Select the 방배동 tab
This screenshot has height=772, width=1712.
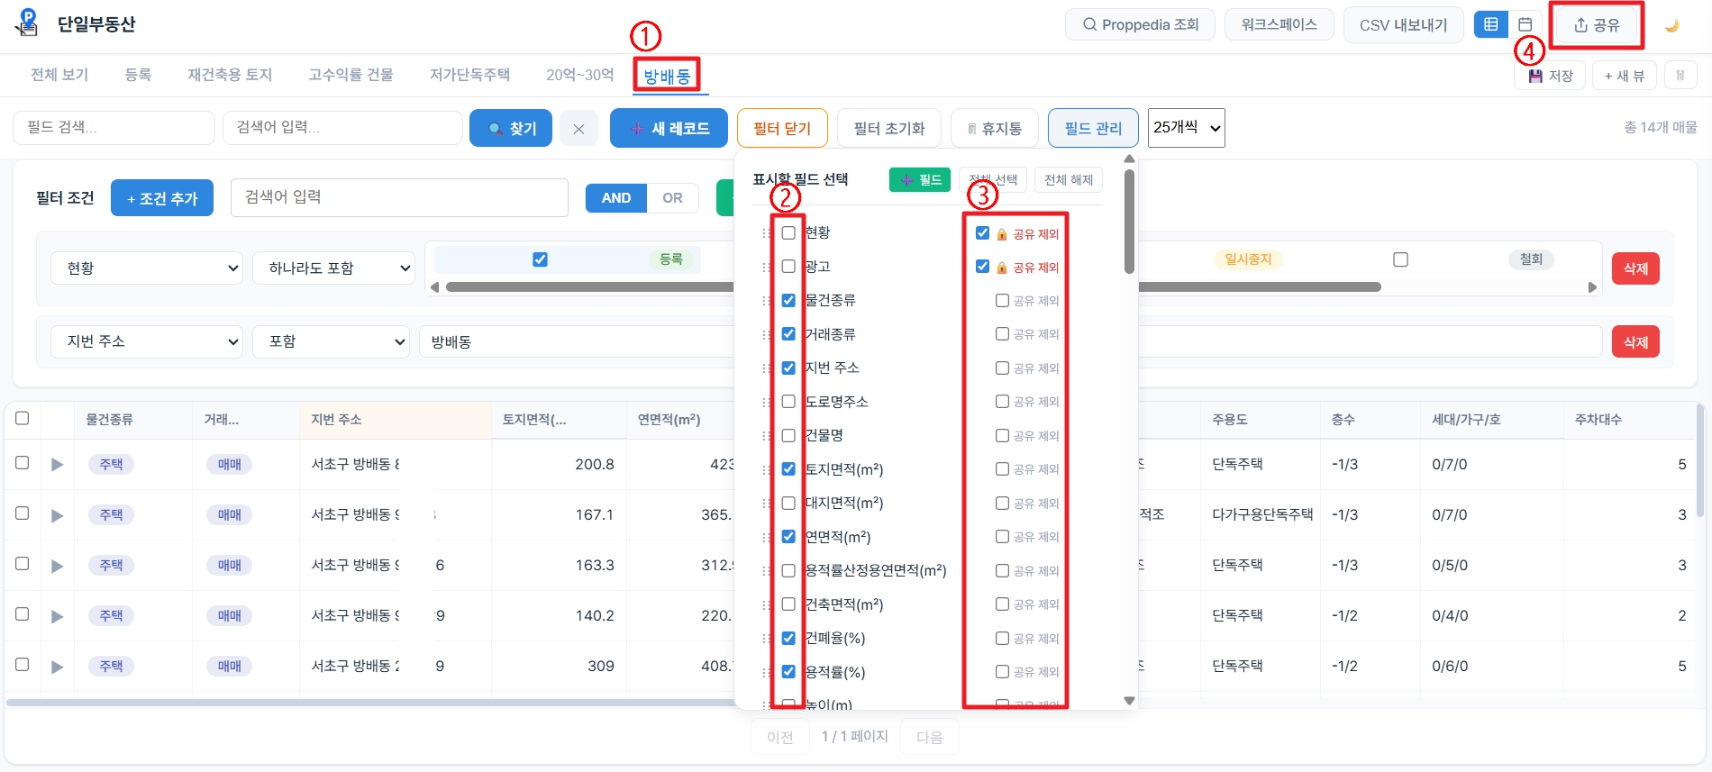[667, 76]
